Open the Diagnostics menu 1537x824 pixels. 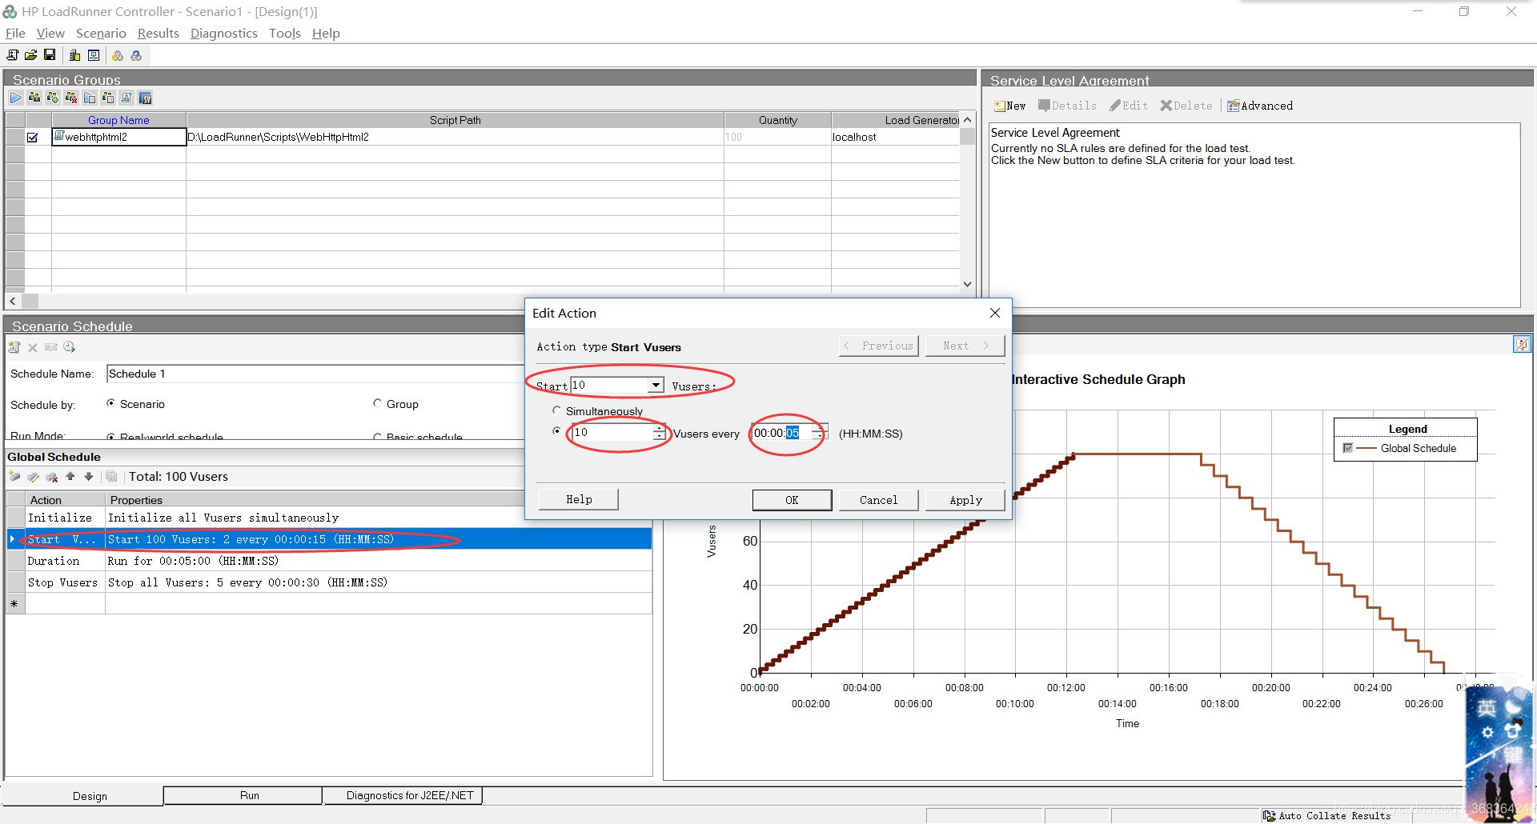[224, 34]
